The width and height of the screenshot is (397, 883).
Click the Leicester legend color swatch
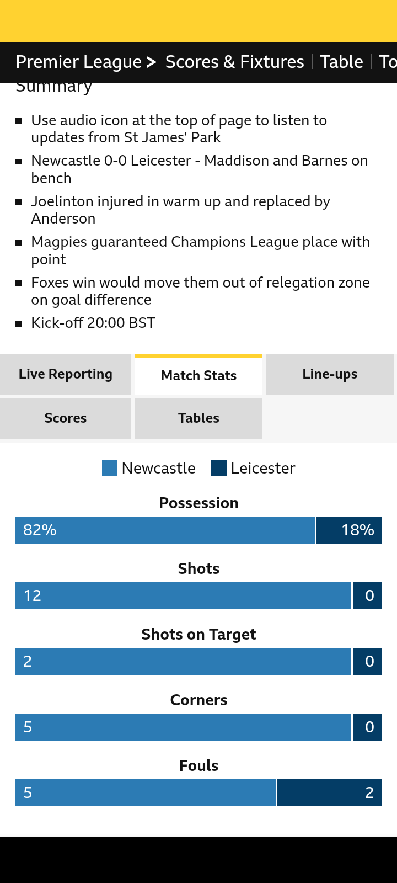pyautogui.click(x=219, y=468)
